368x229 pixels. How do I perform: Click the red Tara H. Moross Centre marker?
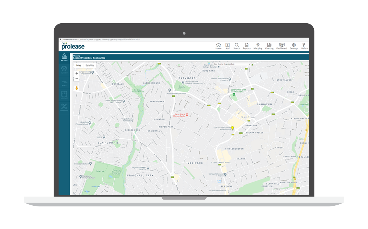[187, 115]
